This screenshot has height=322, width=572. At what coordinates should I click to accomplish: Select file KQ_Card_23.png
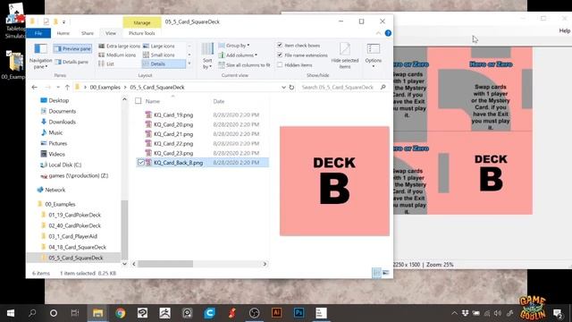tap(173, 153)
